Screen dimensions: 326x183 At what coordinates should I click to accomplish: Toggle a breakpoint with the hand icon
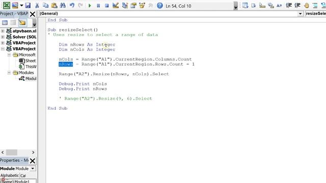306,6
